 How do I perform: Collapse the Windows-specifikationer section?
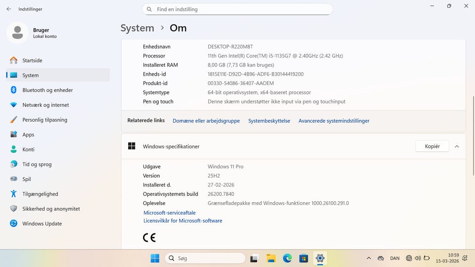click(457, 146)
